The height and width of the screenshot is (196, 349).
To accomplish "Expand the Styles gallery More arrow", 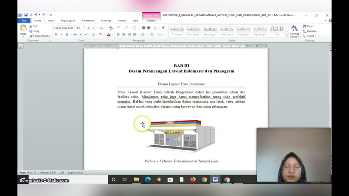I will (287, 36).
